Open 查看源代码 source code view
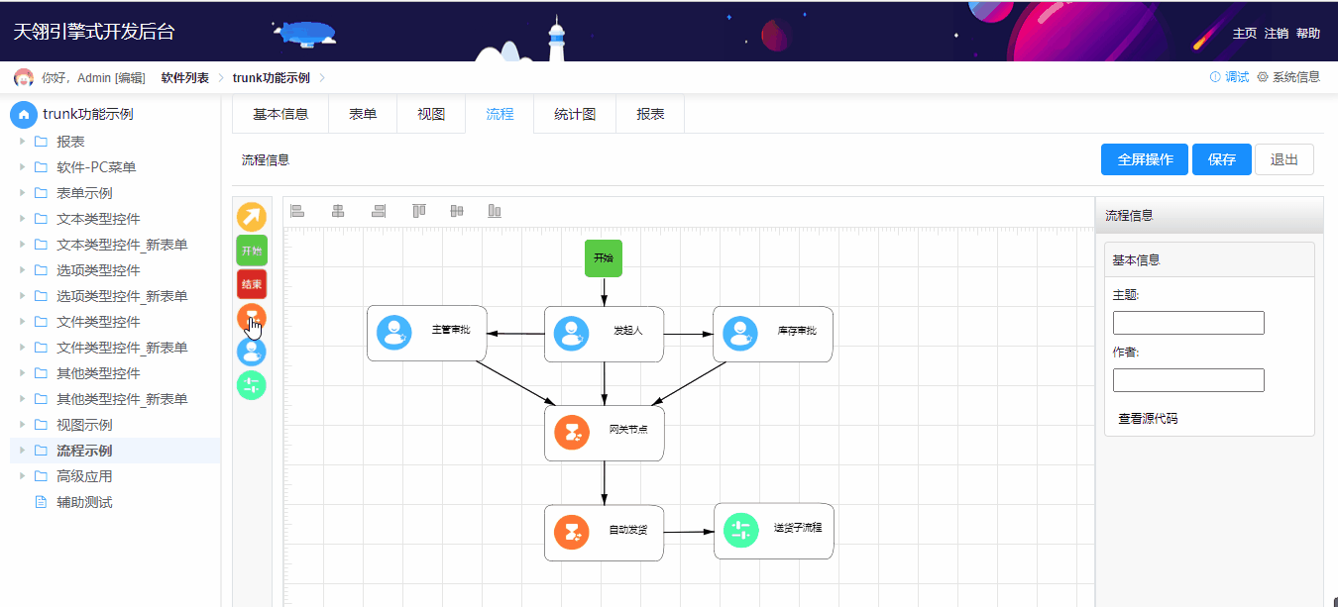This screenshot has height=607, width=1338. [1147, 418]
